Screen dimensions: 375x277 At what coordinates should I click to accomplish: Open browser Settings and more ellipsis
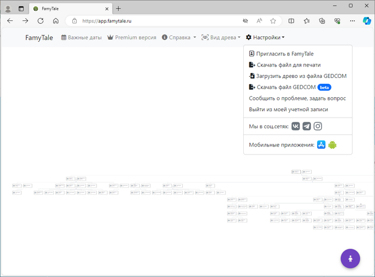pos(352,21)
